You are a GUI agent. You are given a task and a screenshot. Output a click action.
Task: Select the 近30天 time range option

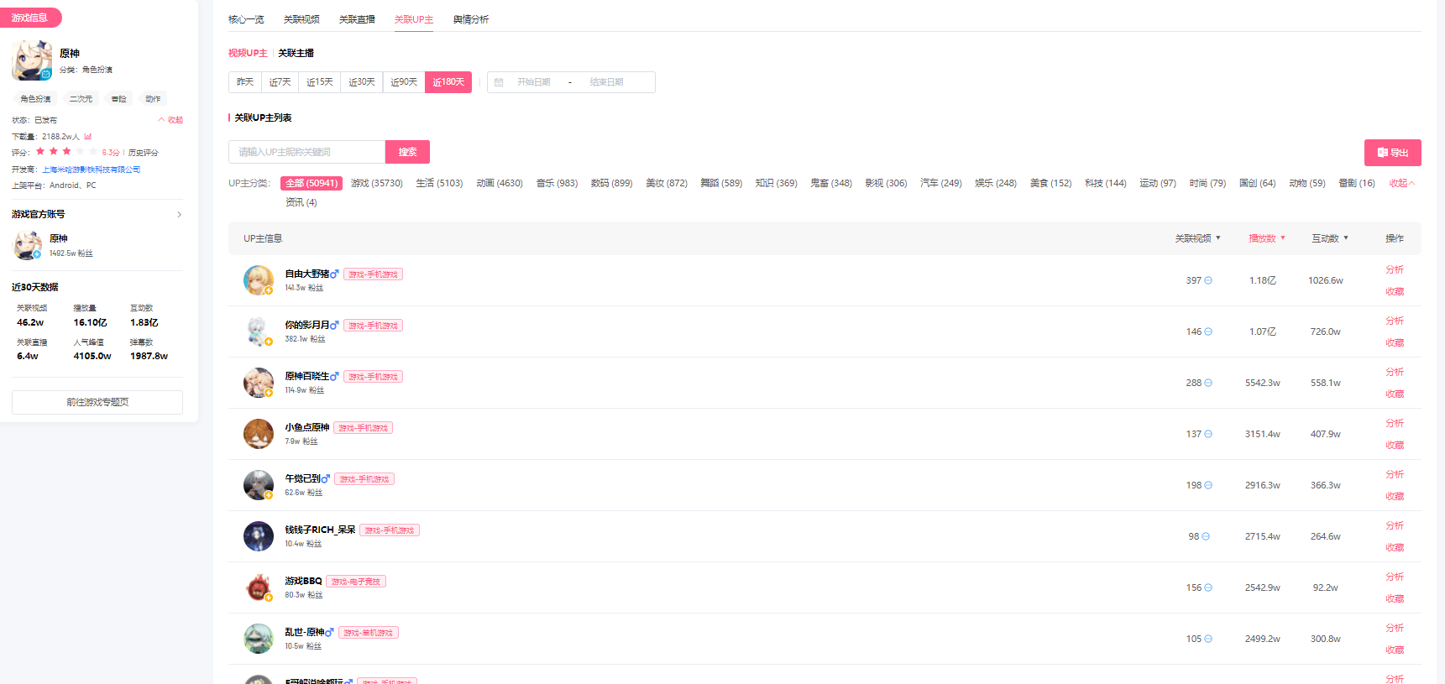(x=362, y=82)
